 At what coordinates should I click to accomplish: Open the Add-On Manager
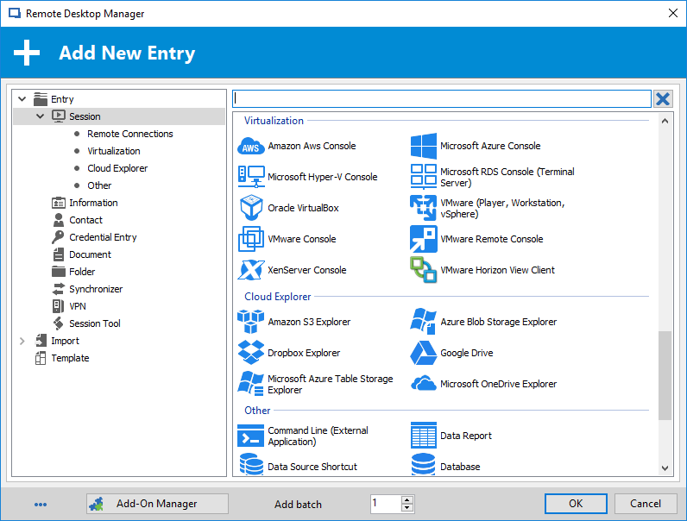click(x=157, y=504)
